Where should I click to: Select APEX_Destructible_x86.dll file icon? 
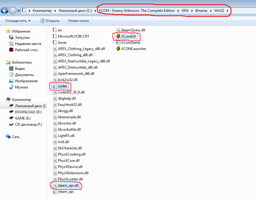(55, 67)
